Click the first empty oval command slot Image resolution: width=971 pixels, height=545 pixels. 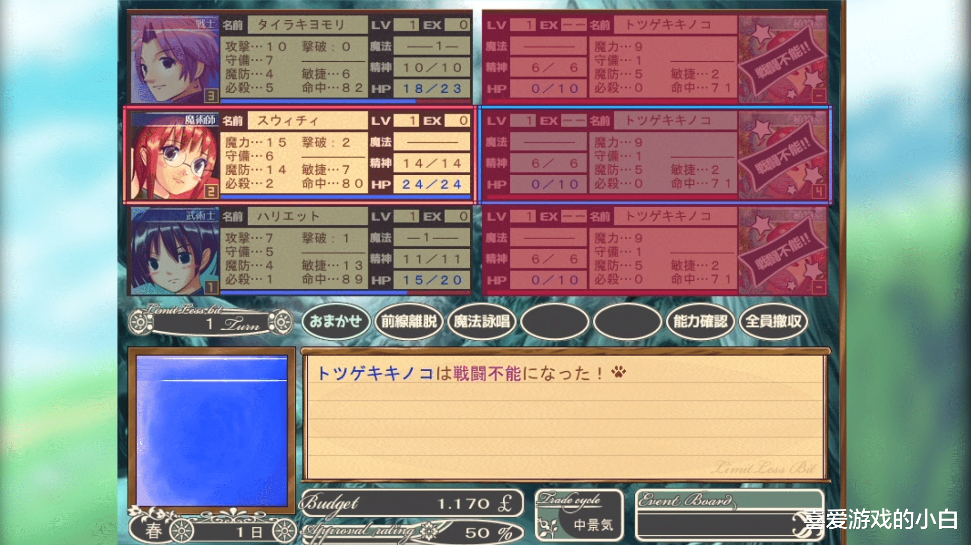(554, 321)
